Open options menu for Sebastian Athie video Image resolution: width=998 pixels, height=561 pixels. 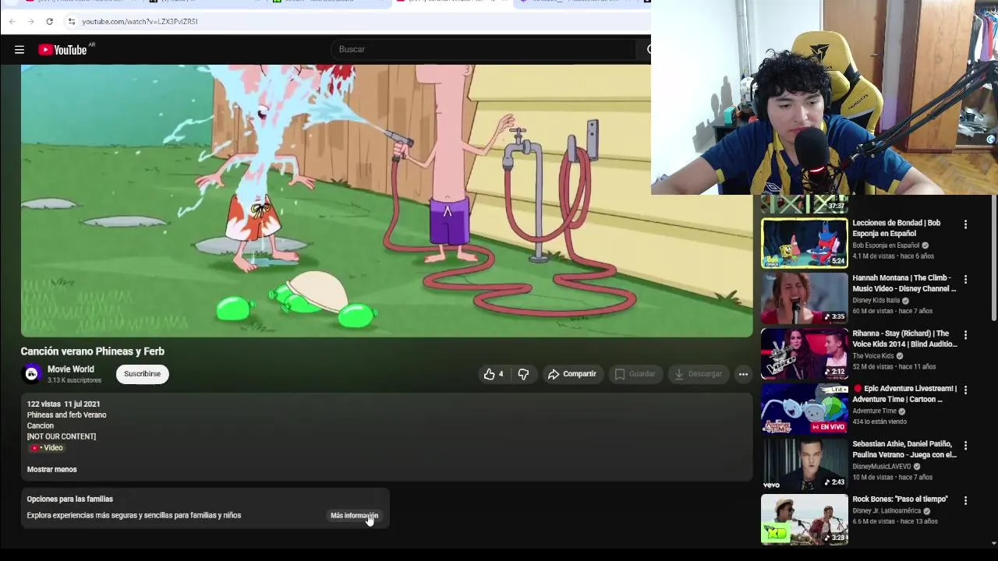click(x=965, y=446)
